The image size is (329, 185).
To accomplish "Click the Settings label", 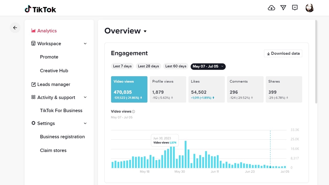I will click(x=46, y=123).
